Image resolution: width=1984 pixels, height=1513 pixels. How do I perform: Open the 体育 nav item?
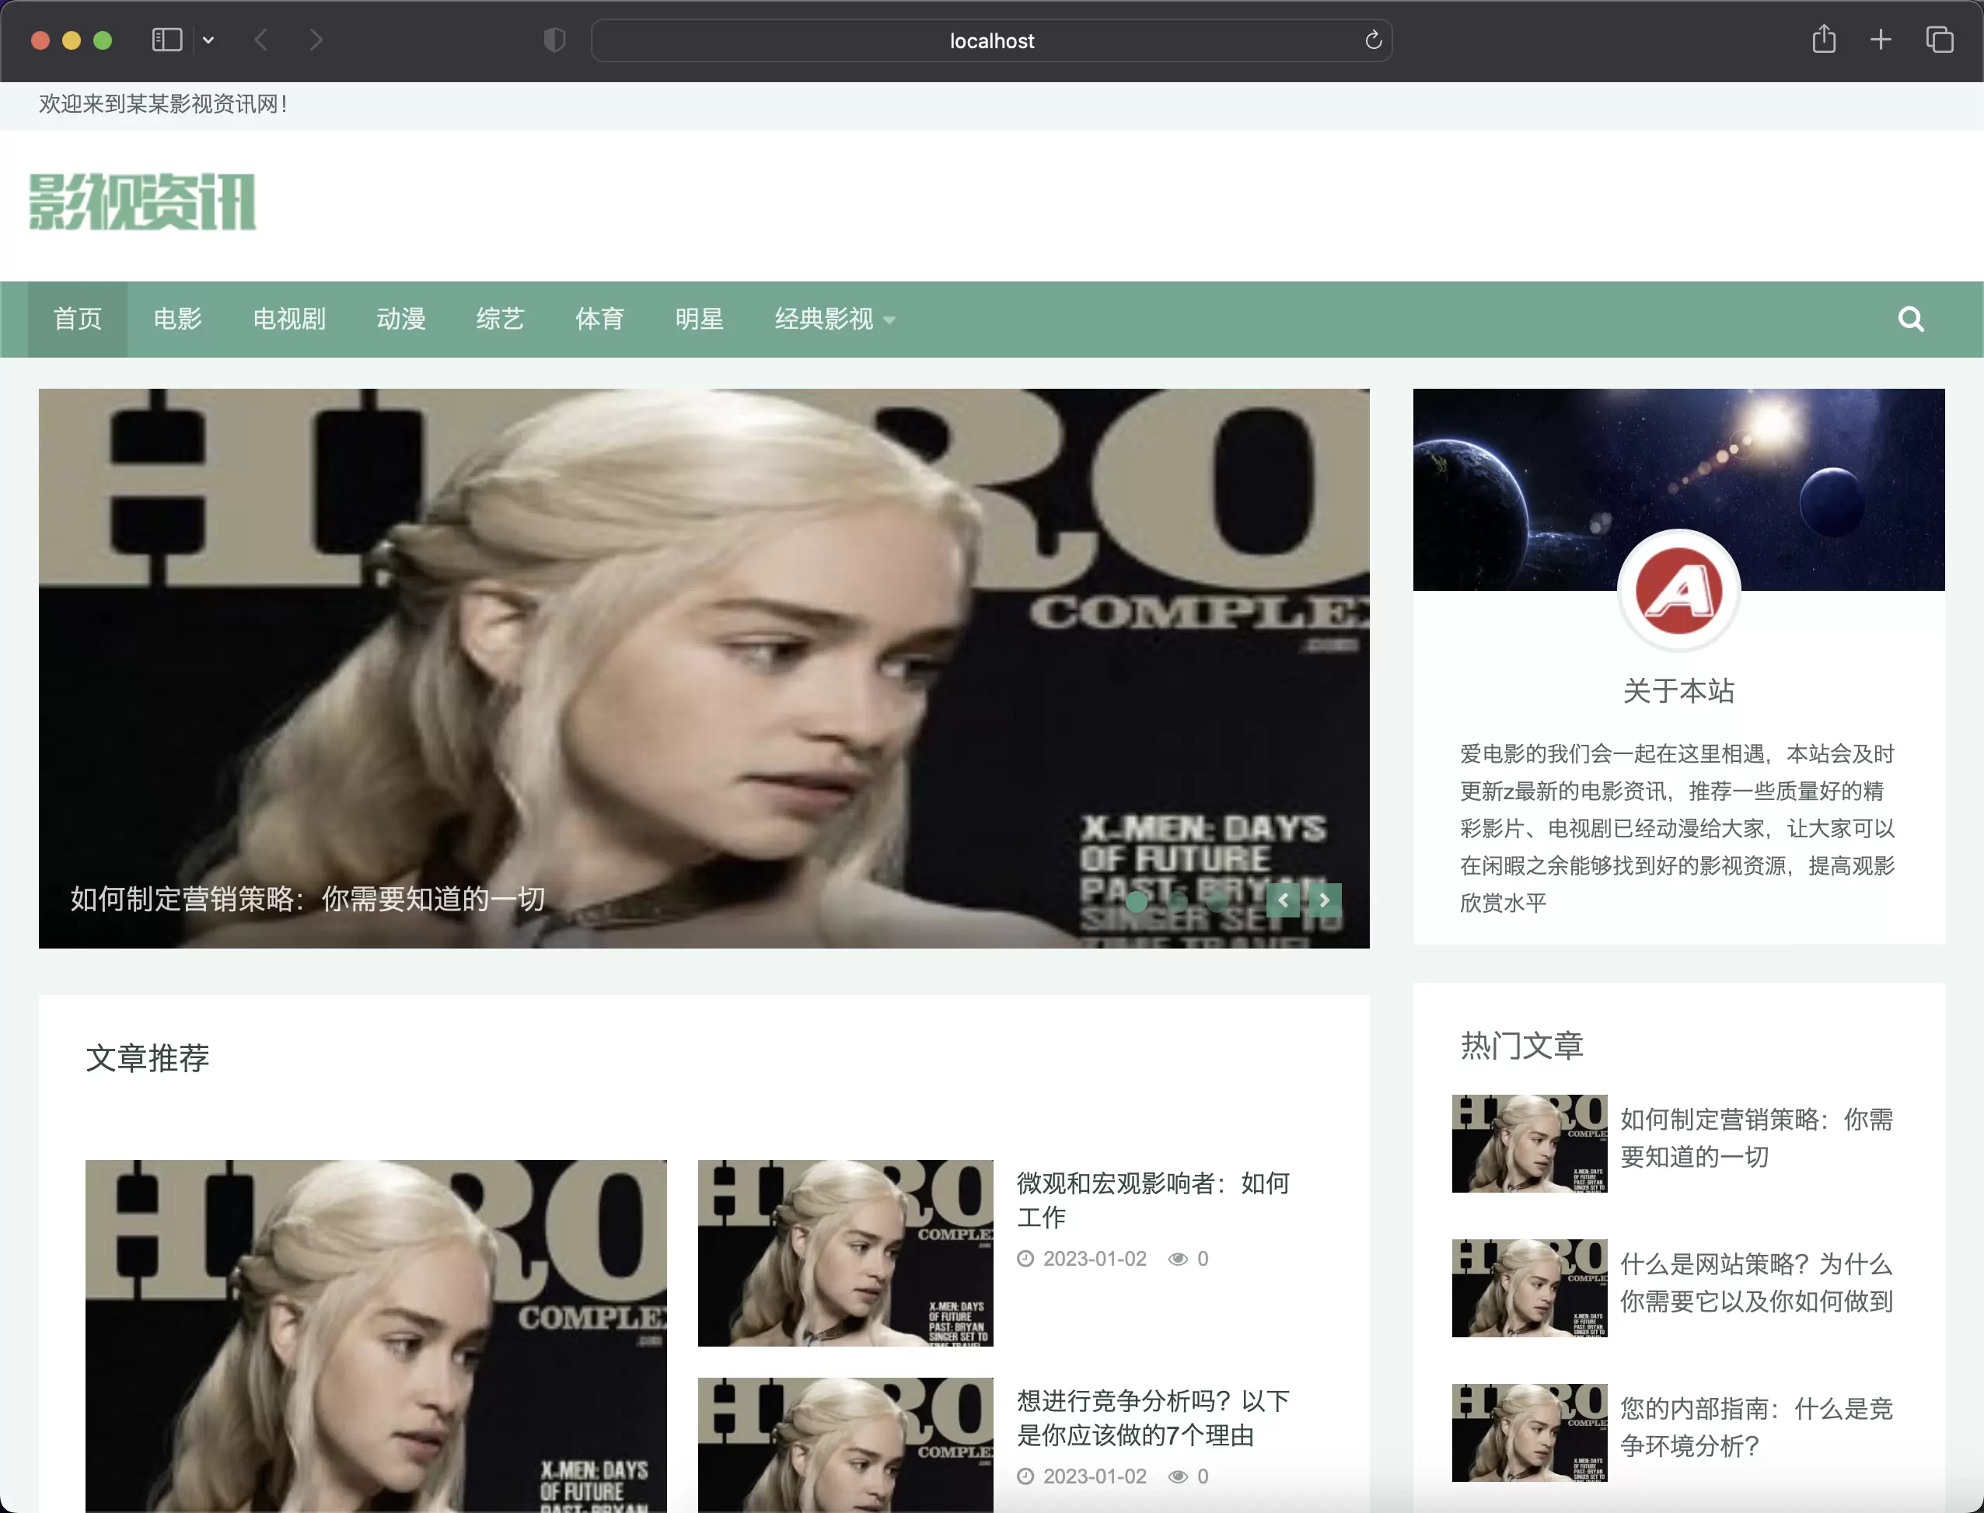(x=600, y=319)
